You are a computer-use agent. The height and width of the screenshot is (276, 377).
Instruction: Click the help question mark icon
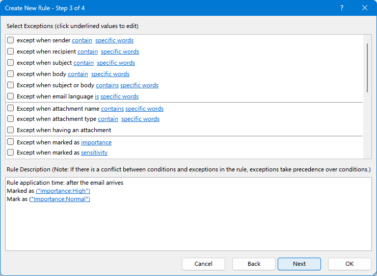pos(342,8)
